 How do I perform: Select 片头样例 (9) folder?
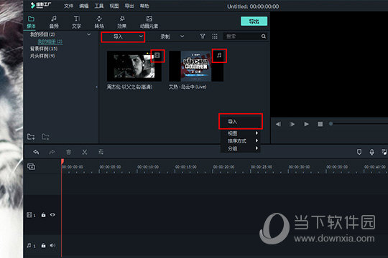pos(42,56)
